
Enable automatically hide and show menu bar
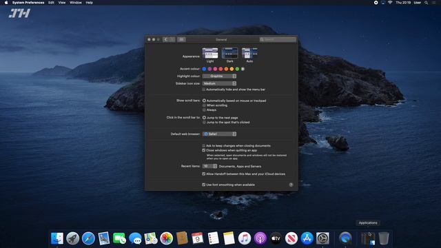click(x=204, y=90)
